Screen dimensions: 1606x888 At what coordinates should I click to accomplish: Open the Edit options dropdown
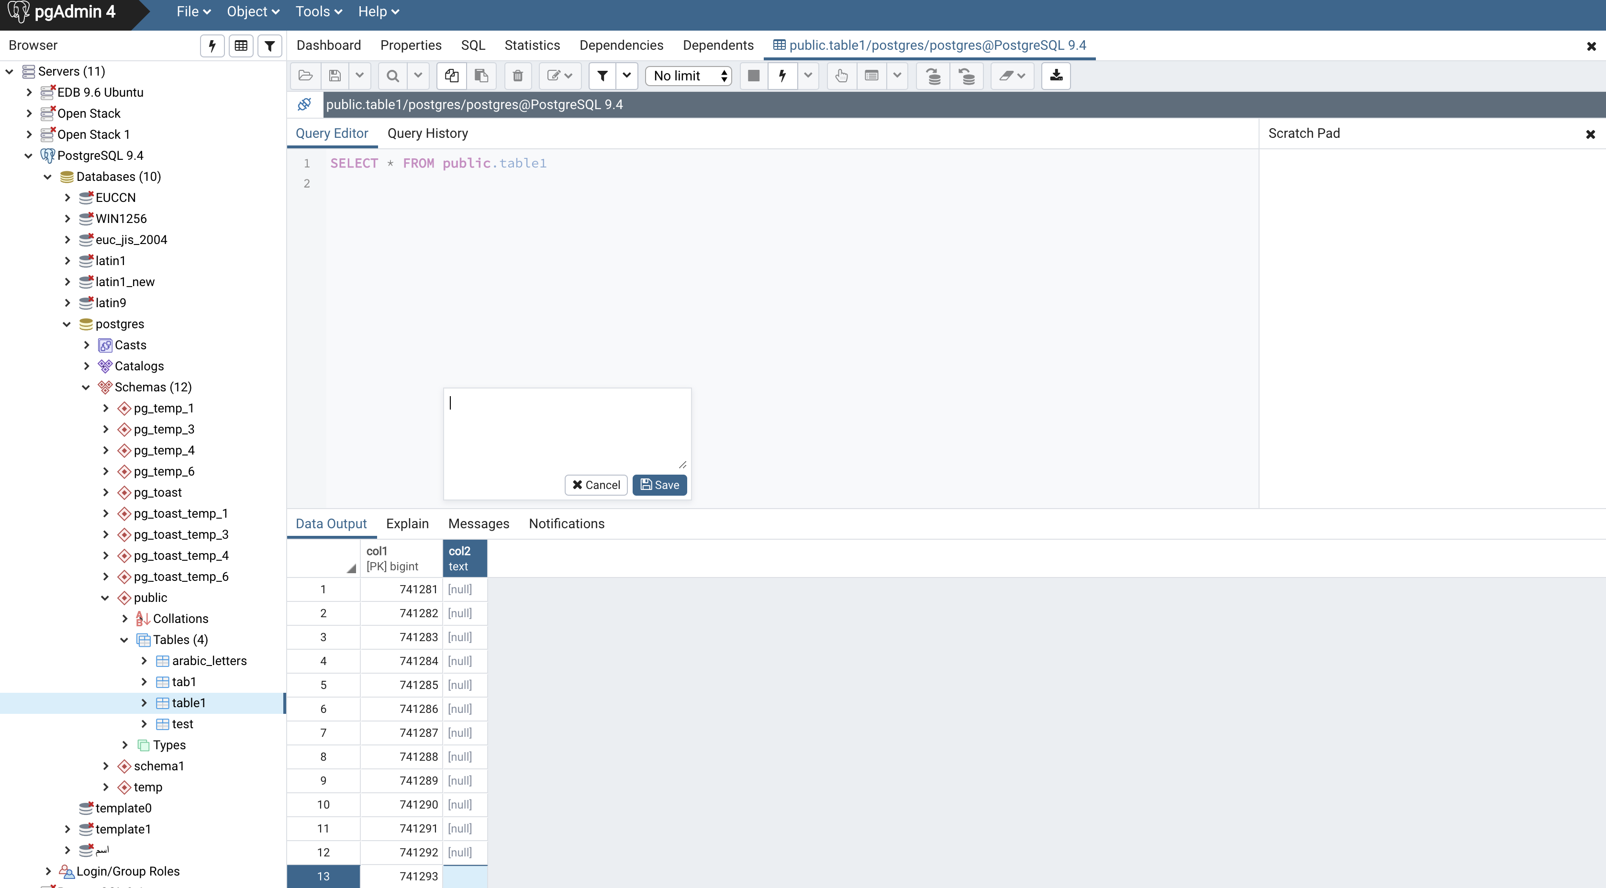(560, 76)
